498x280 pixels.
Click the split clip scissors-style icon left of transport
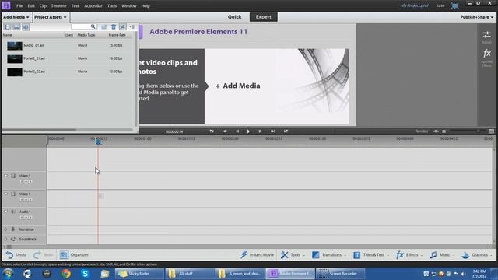[x=212, y=131]
